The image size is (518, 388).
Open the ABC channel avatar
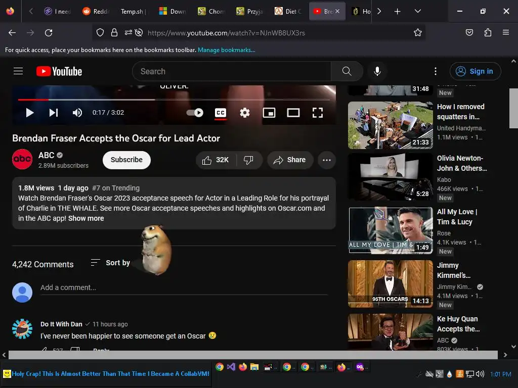point(22,159)
